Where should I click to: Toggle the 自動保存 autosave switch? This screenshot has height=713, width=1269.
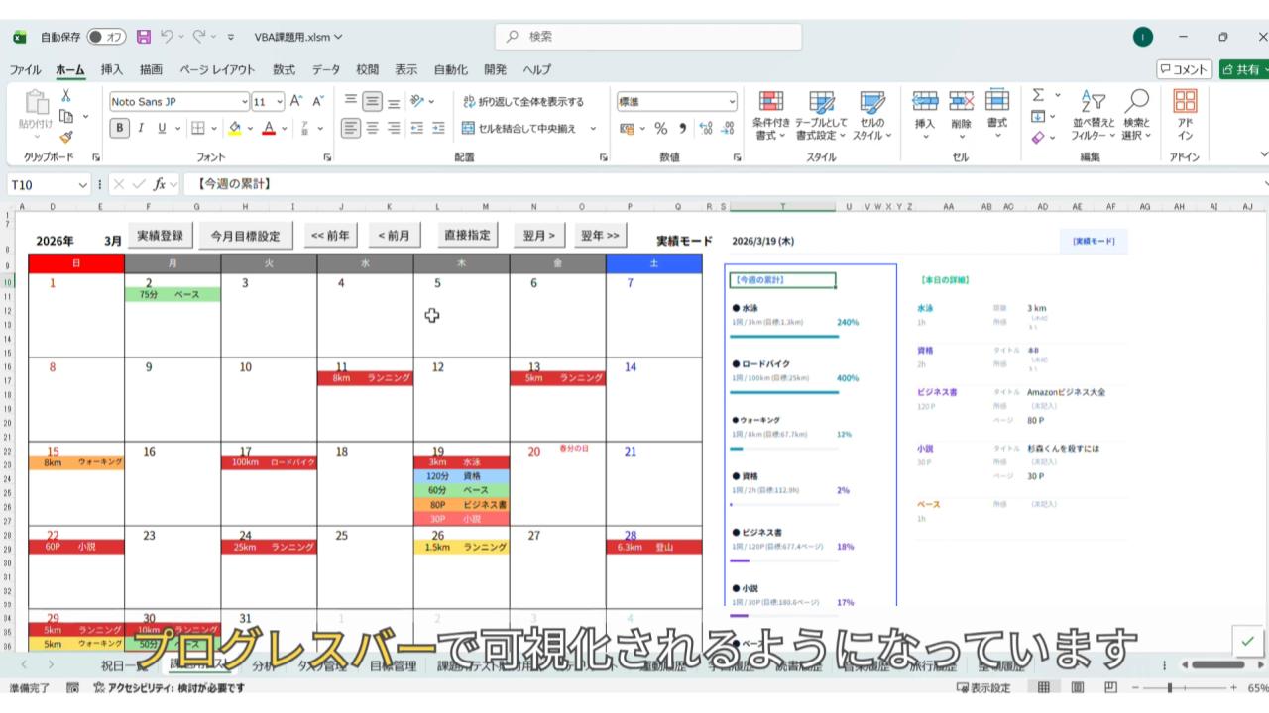(106, 37)
